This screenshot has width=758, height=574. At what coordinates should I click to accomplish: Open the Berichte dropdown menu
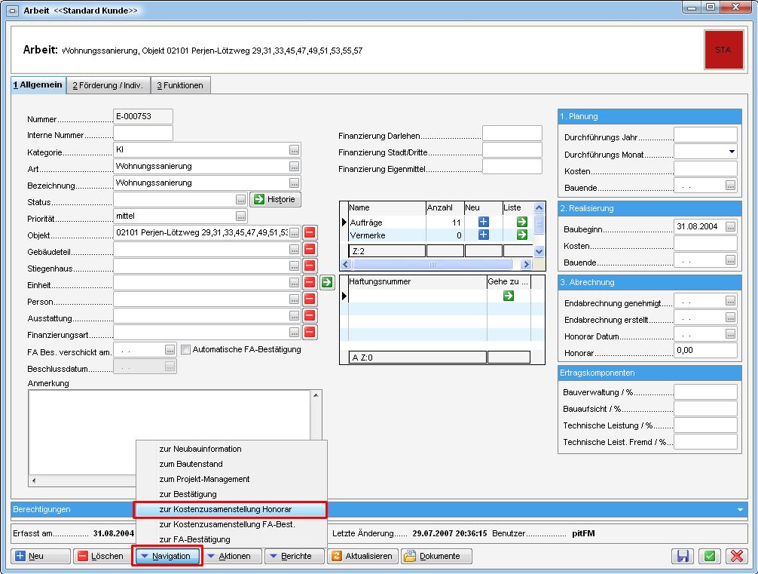pyautogui.click(x=295, y=557)
